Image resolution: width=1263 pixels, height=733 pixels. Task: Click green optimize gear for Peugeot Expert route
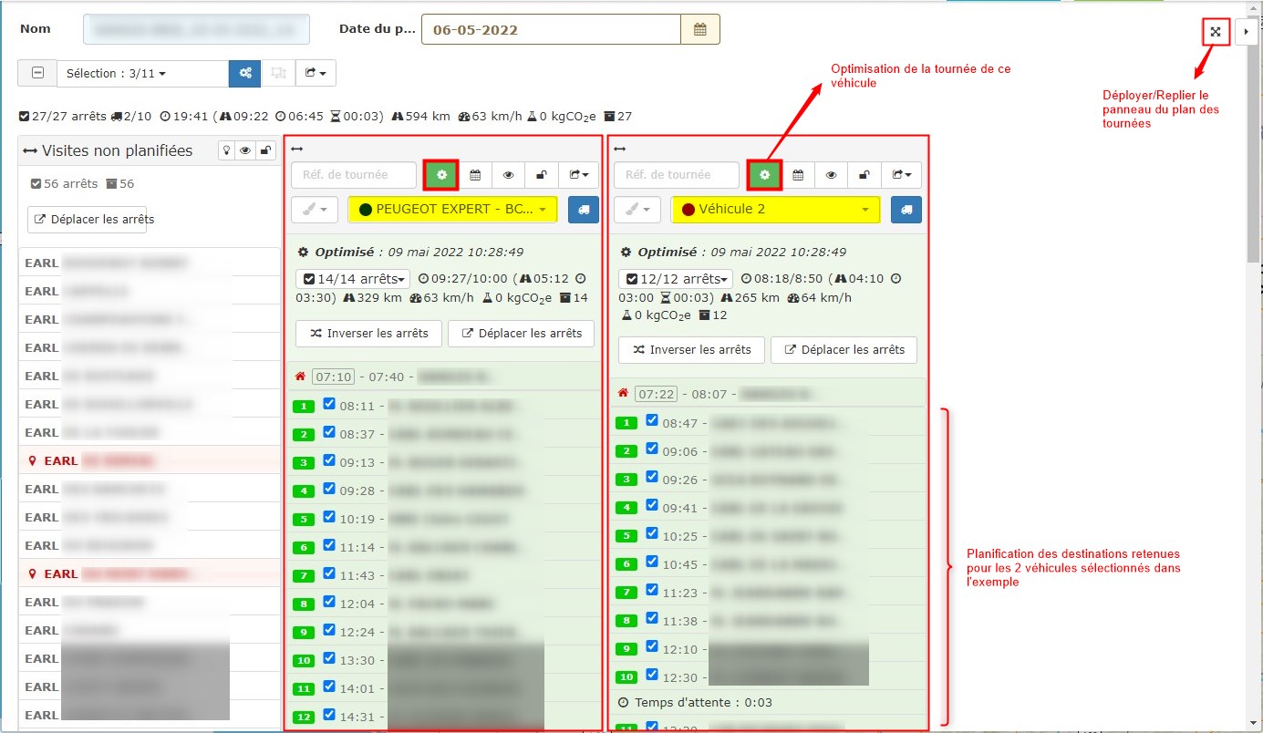(441, 175)
